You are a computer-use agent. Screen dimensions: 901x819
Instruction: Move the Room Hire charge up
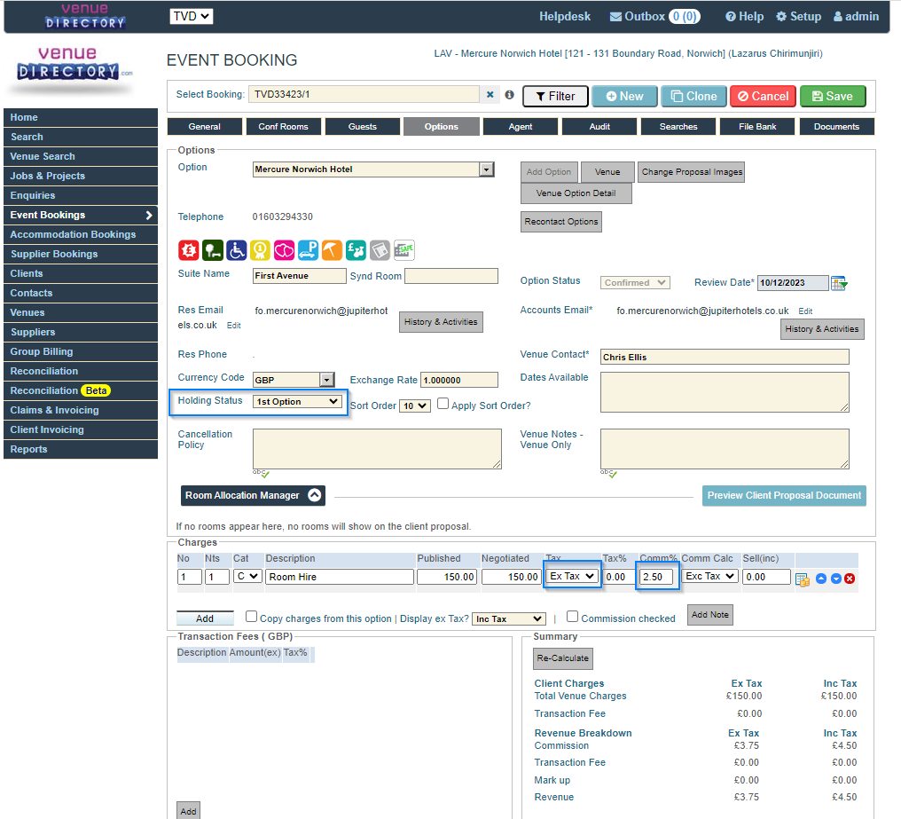(821, 579)
